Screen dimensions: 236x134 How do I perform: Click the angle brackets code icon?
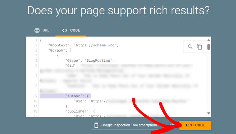click(65, 30)
